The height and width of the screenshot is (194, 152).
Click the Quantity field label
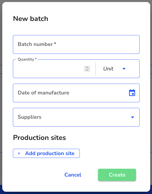(27, 59)
